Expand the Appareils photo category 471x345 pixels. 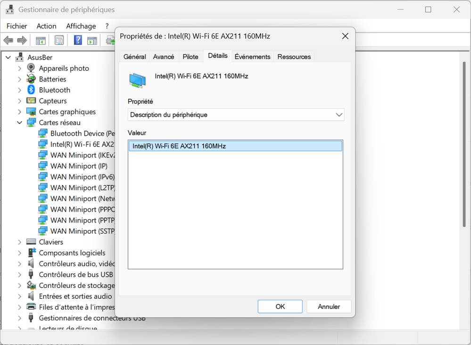pyautogui.click(x=19, y=68)
